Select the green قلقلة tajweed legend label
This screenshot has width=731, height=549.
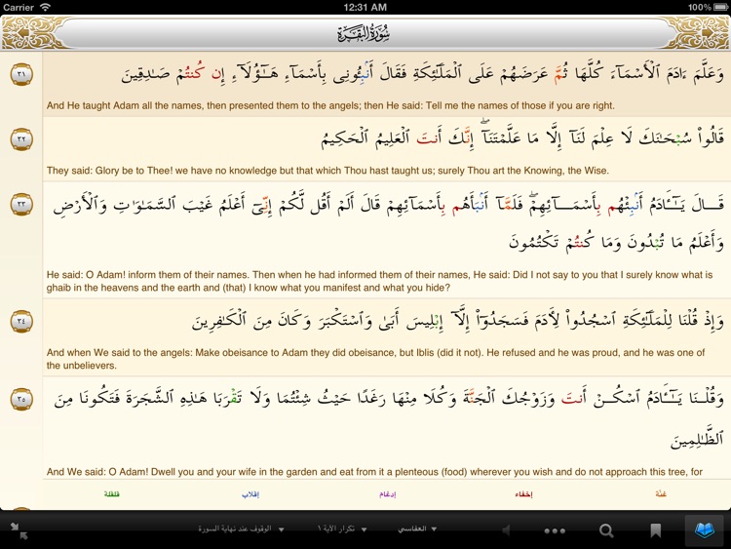click(112, 494)
